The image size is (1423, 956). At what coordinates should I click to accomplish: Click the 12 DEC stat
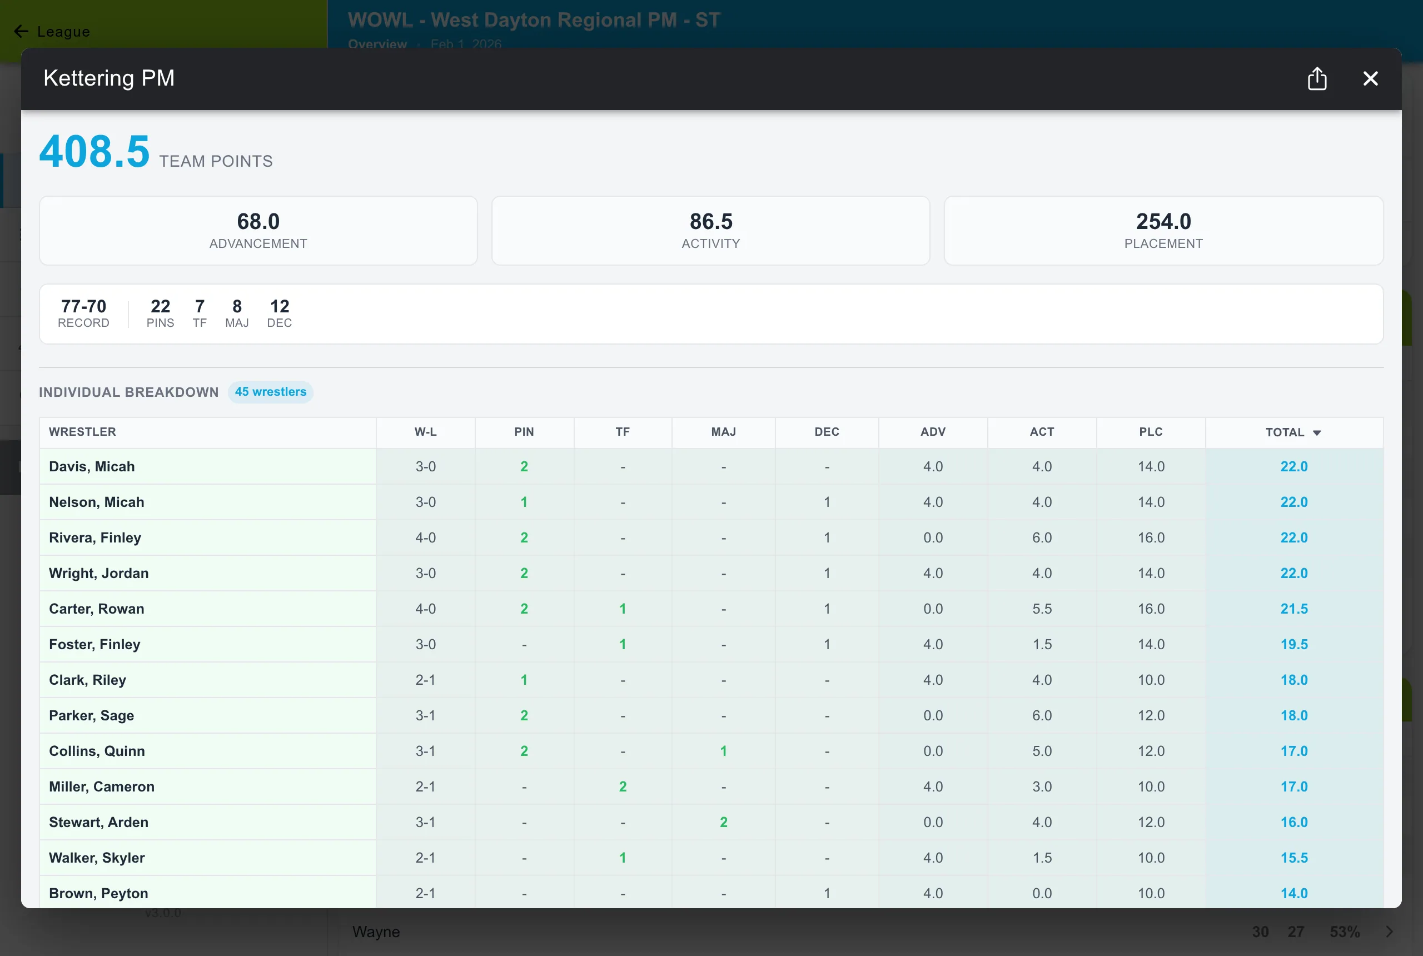pos(279,313)
